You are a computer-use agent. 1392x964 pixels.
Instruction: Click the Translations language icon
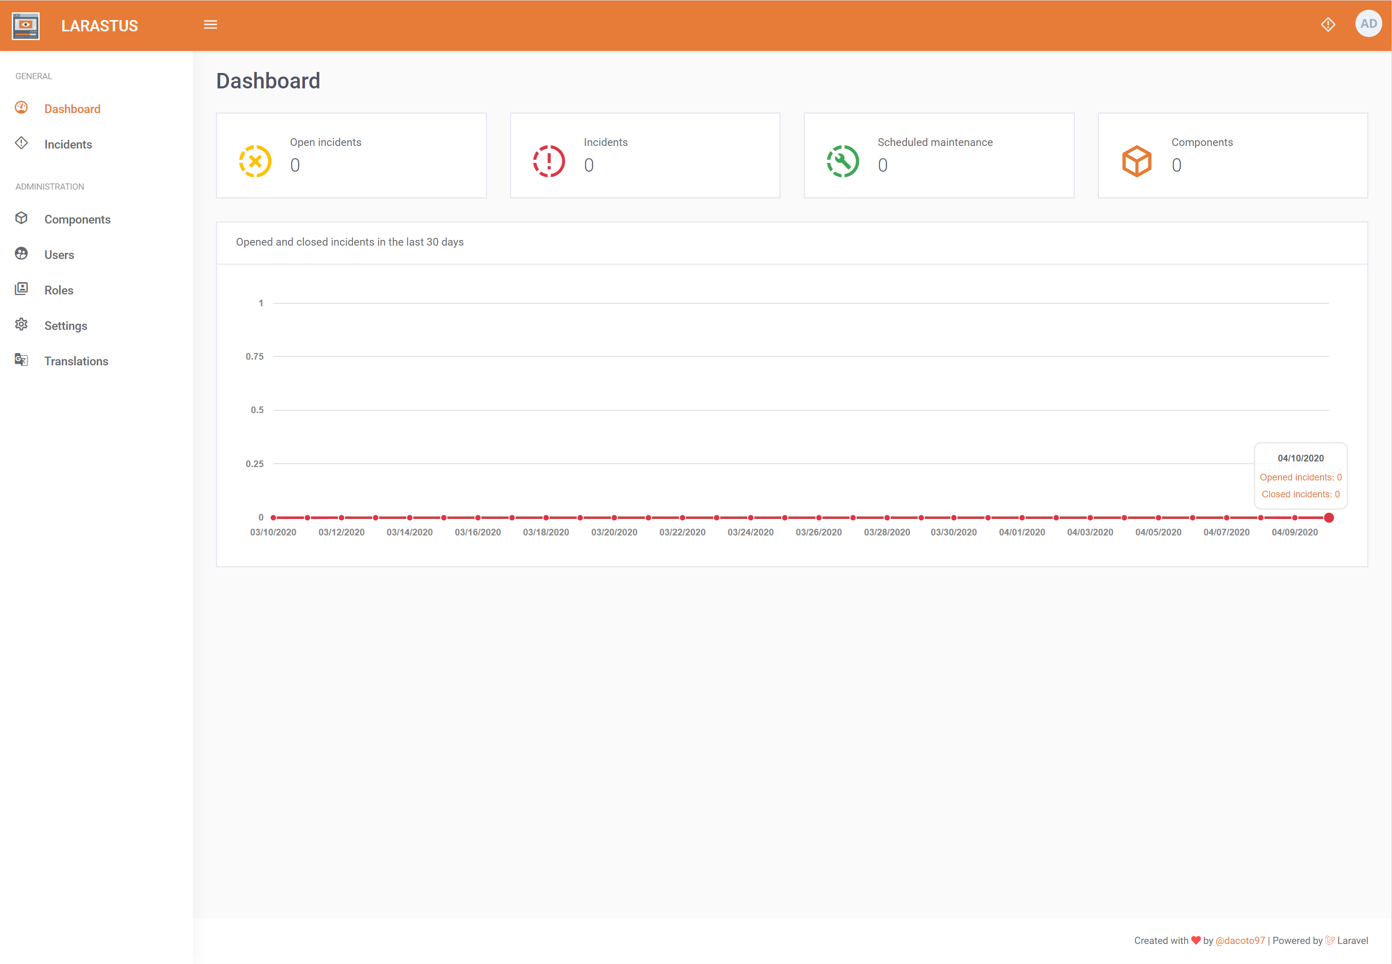pyautogui.click(x=21, y=360)
